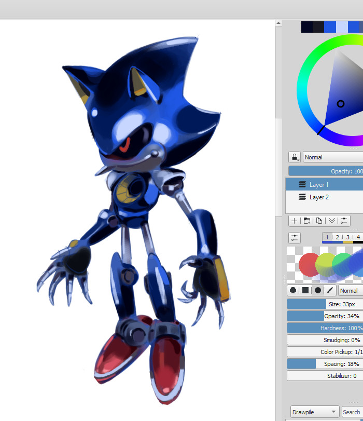The height and width of the screenshot is (421, 363).
Task: Select Layer 1 in layer list
Action: coord(324,184)
